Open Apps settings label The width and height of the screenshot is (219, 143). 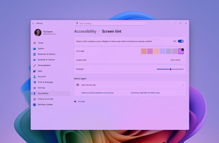[x=40, y=71]
